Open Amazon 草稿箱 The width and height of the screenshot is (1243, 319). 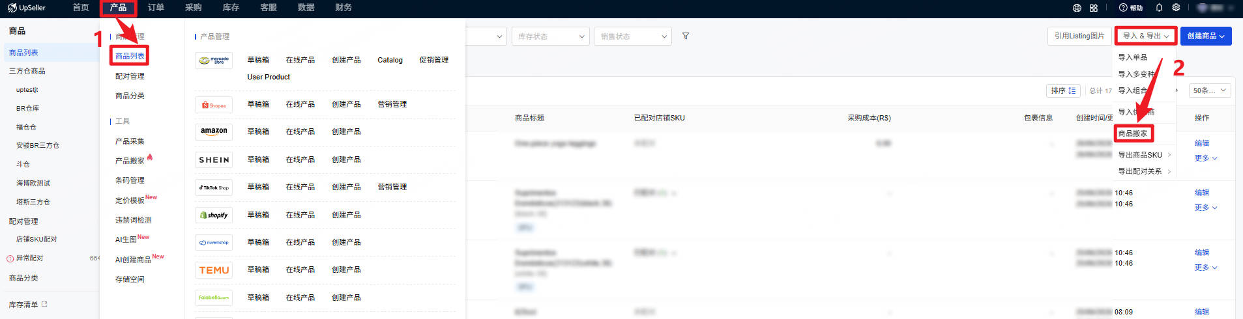click(x=258, y=132)
